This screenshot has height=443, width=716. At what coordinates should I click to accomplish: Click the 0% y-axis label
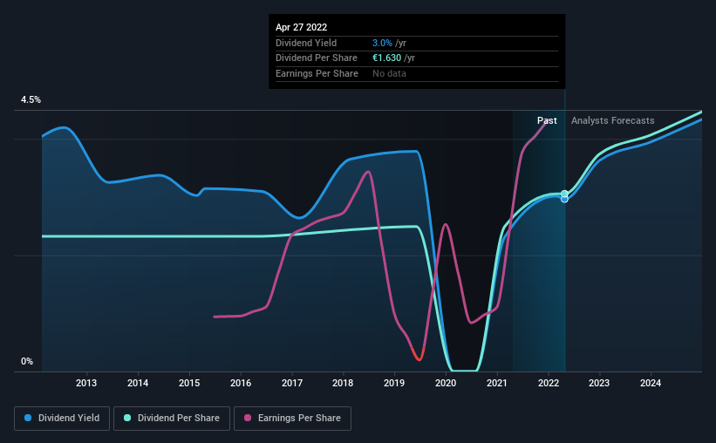point(27,361)
